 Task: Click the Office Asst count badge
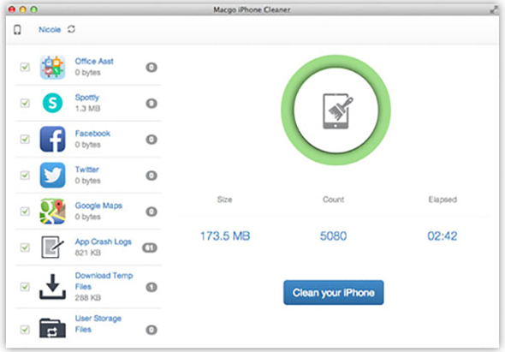click(x=151, y=68)
